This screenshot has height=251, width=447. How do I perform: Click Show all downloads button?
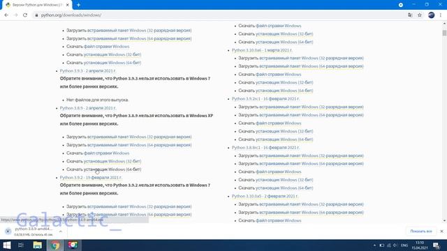click(x=421, y=231)
